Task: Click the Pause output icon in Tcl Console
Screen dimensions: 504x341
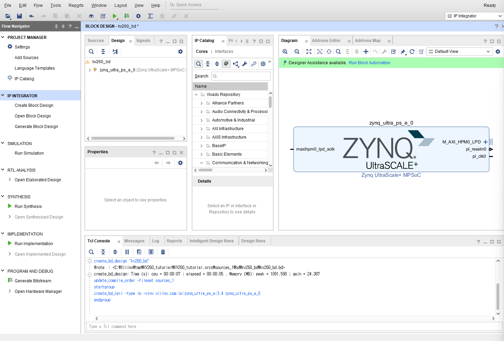Action: tap(127, 252)
